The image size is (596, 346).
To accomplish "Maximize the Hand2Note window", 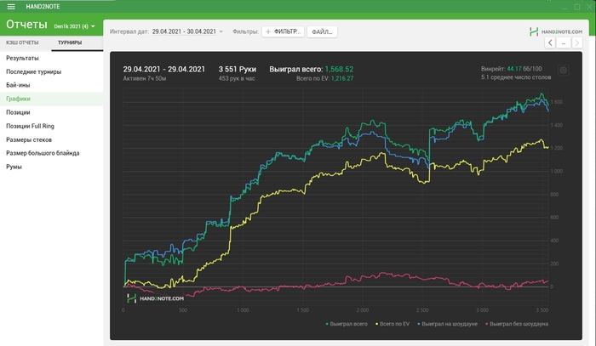I will tap(577, 7).
